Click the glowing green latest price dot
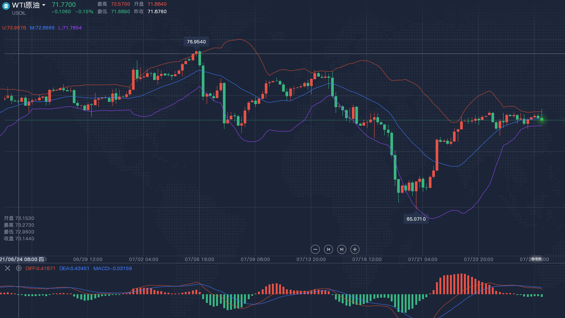 [x=542, y=120]
